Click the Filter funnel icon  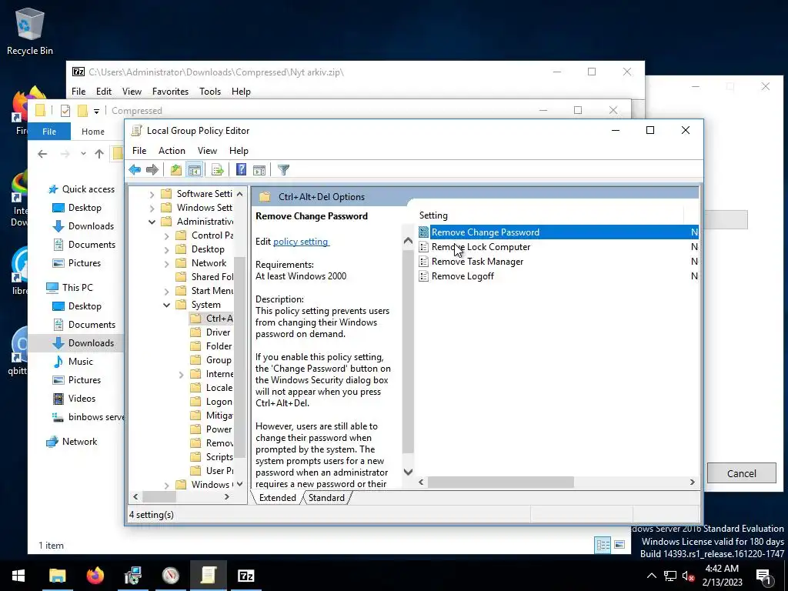point(283,170)
